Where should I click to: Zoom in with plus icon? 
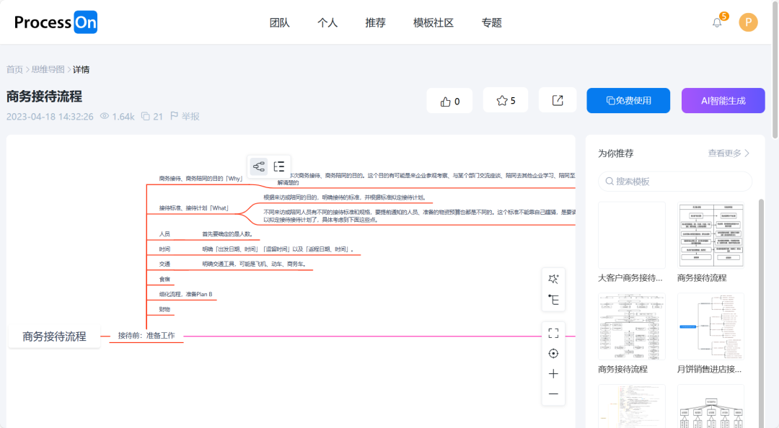(x=553, y=374)
